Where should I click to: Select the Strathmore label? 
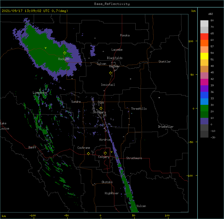tap(134, 158)
